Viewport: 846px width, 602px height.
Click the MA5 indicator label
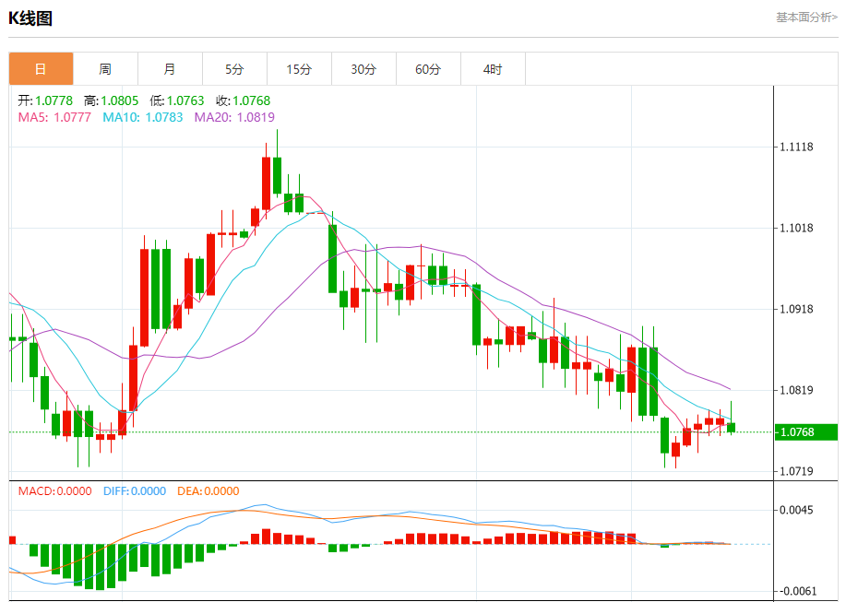pos(54,117)
